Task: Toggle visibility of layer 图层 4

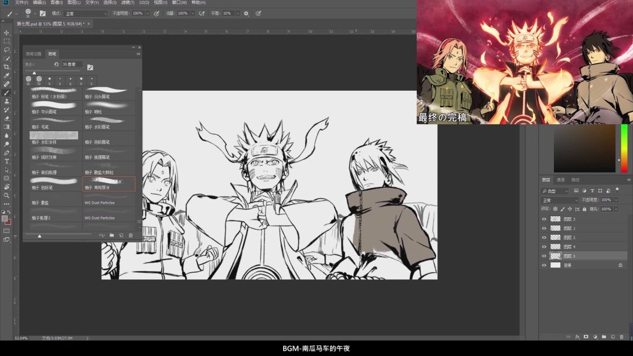Action: pos(544,247)
